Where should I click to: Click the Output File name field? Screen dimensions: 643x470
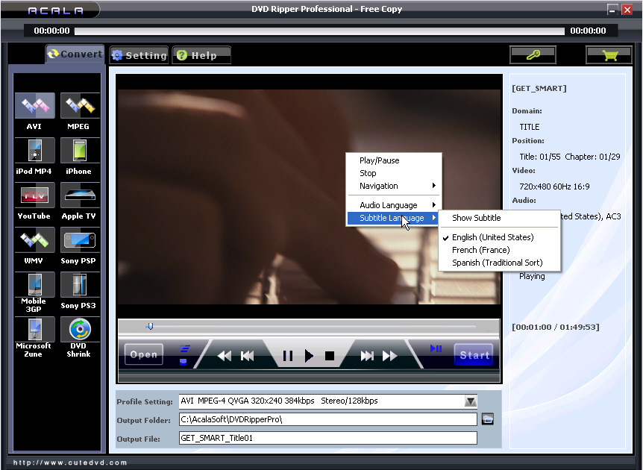(328, 438)
